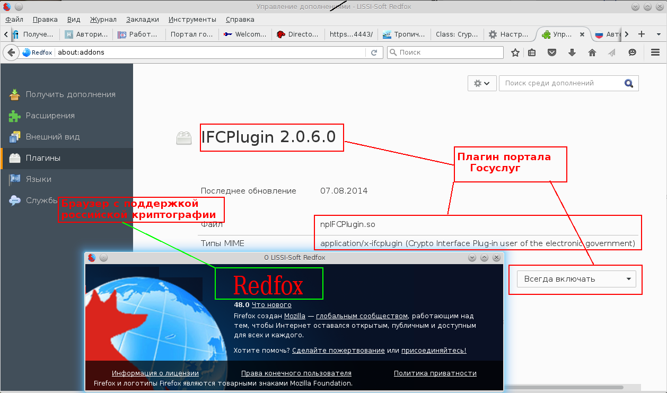Image resolution: width=667 pixels, height=393 pixels.
Task: Open a new tab with plus button
Action: [642, 34]
